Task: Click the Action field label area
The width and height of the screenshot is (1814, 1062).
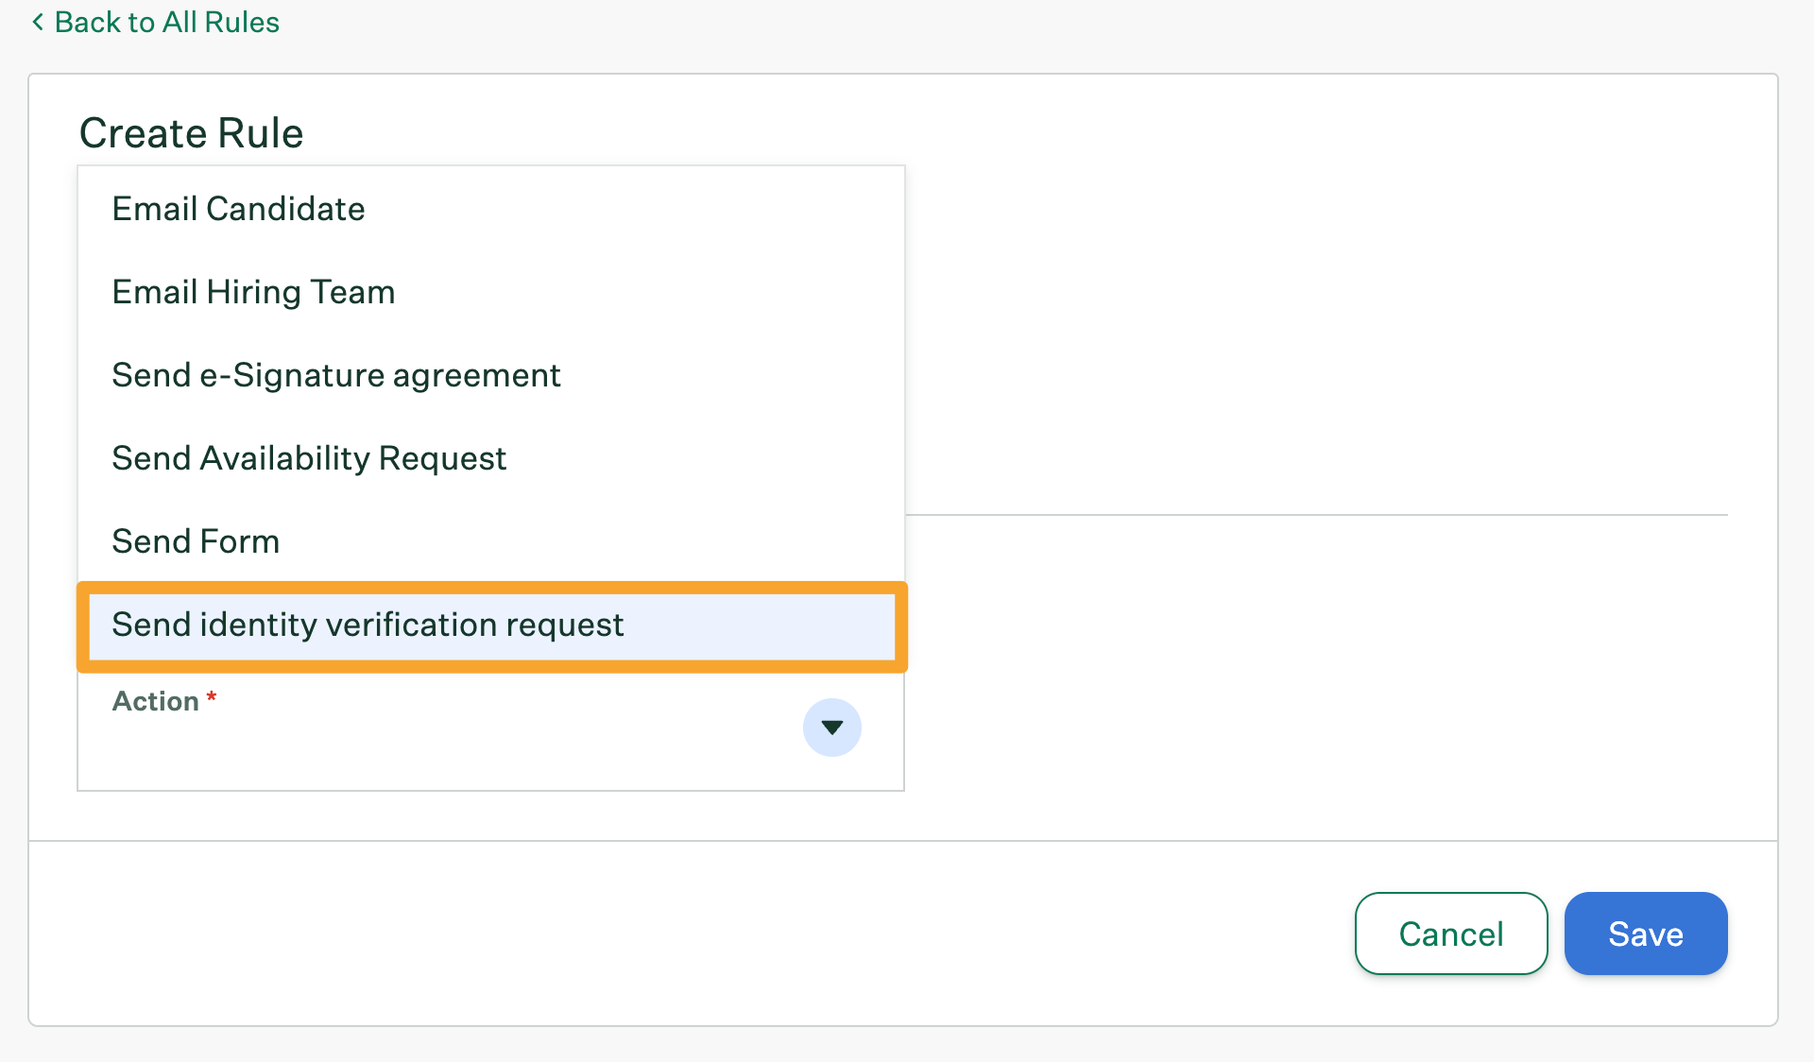Action: [156, 701]
